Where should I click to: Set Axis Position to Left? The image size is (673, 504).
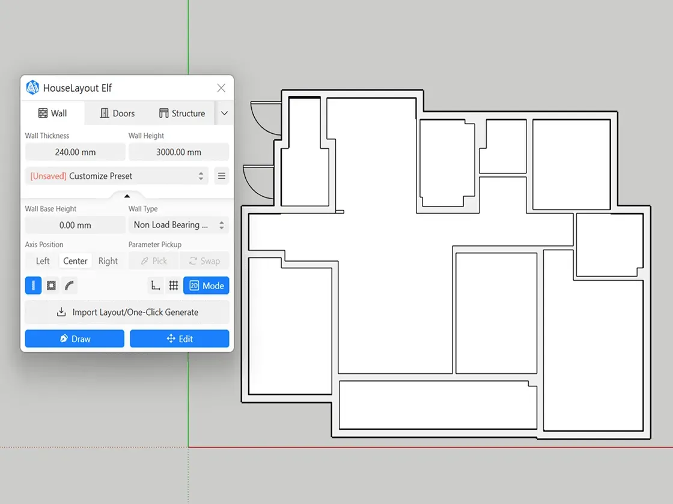point(43,261)
